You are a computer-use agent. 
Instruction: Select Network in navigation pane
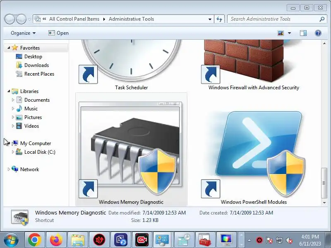click(29, 169)
